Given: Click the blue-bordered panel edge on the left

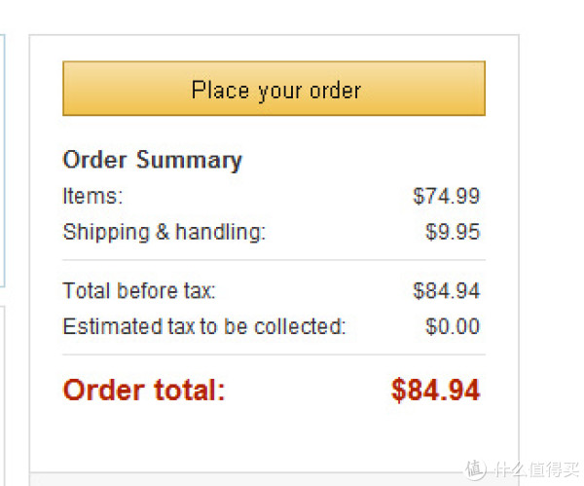Looking at the screenshot, I should point(3,161).
